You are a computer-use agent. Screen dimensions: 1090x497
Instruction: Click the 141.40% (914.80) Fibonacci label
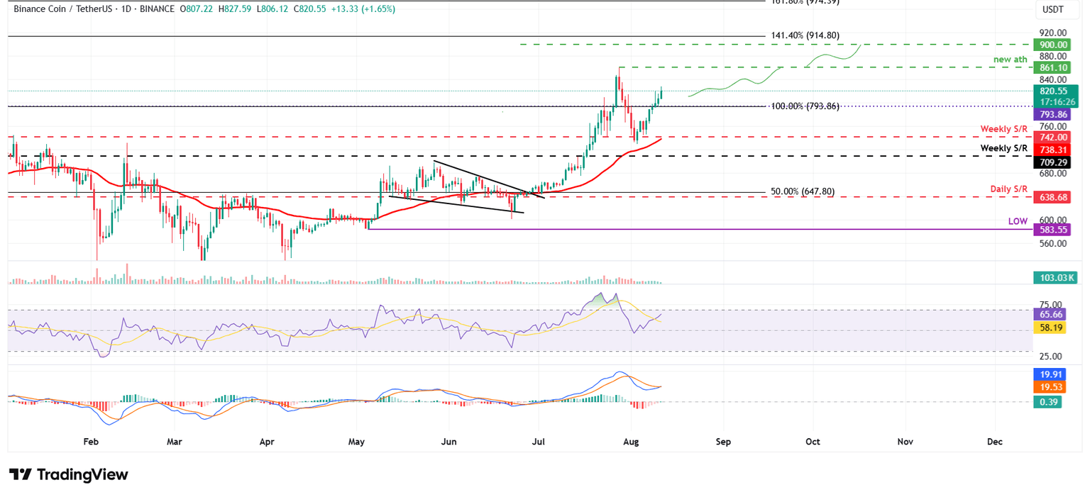(810, 35)
